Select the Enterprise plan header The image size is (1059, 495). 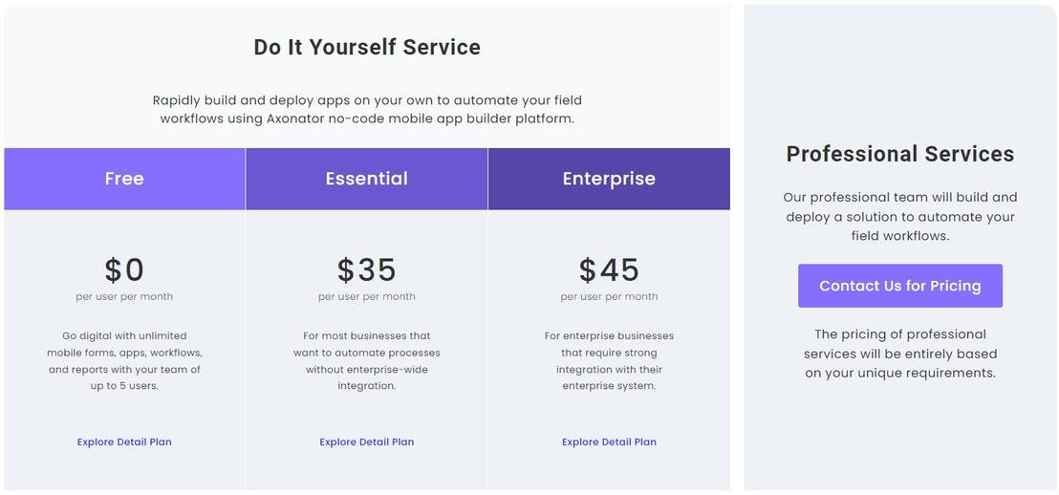tap(609, 179)
